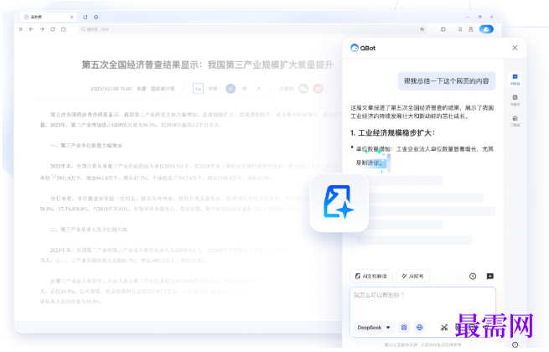This screenshot has width=549, height=352.
Task: Open the extensions puzzle icon
Action: tap(443, 29)
